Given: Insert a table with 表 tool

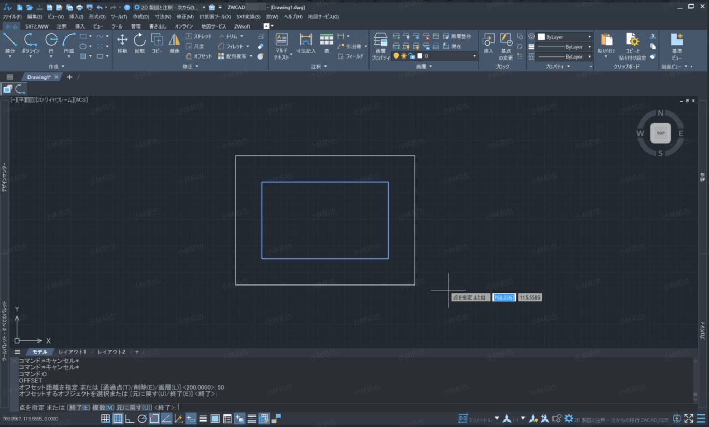Looking at the screenshot, I should [327, 44].
